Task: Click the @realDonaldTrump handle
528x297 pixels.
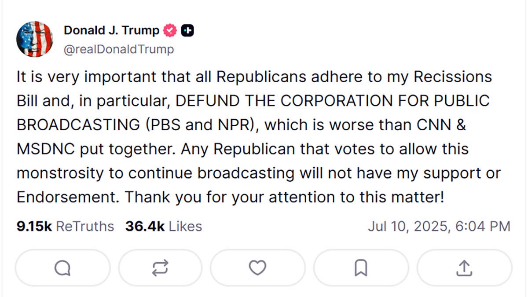Action: click(119, 49)
